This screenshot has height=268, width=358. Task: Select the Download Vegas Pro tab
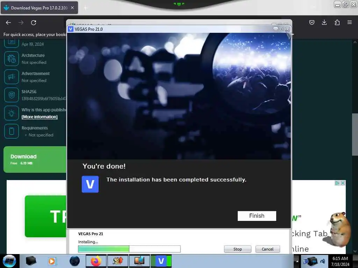coord(39,8)
